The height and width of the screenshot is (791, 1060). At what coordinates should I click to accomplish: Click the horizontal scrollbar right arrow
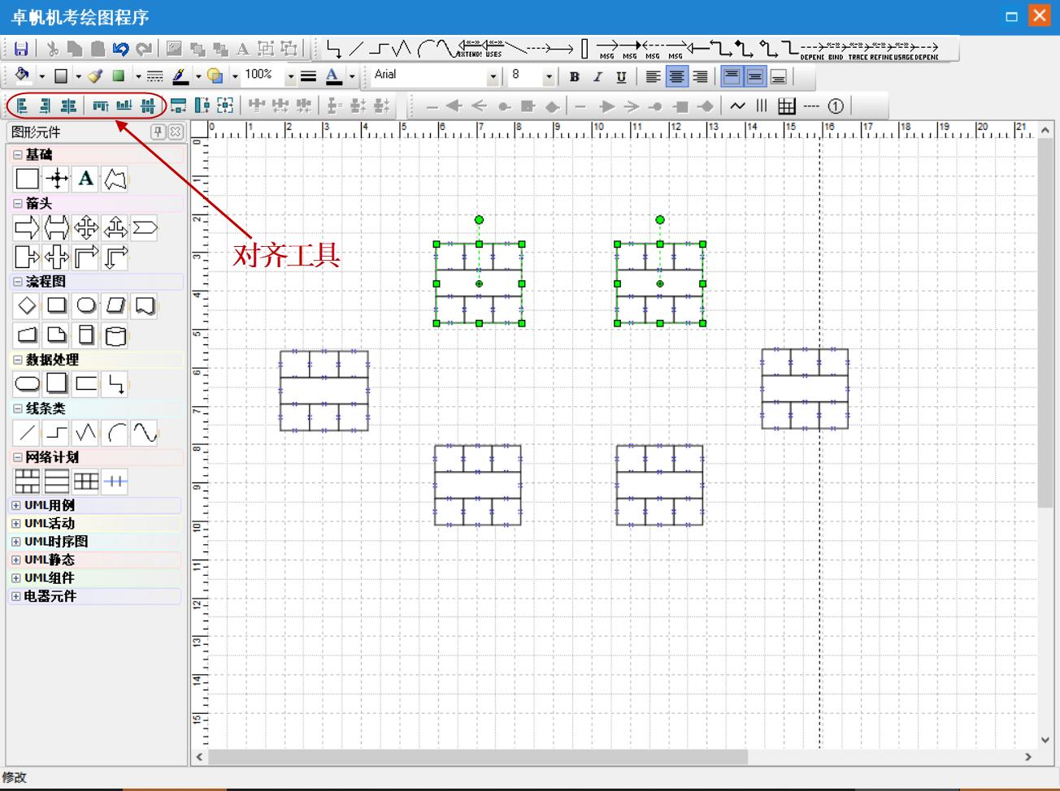pyautogui.click(x=1028, y=757)
